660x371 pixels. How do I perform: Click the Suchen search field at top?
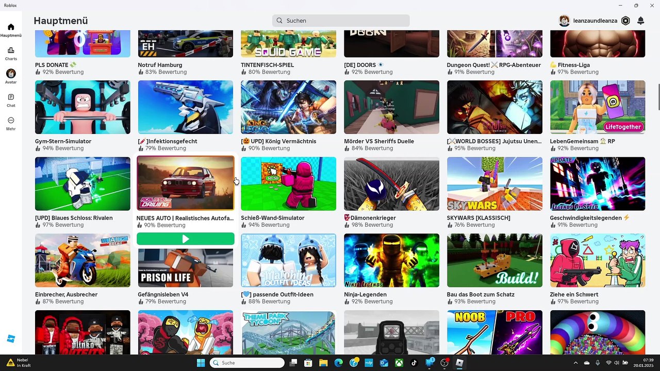(x=341, y=21)
